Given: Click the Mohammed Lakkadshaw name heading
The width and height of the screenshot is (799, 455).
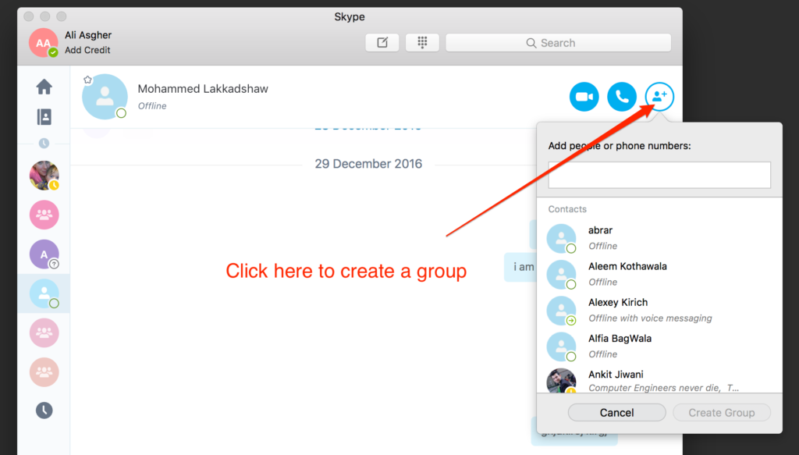Looking at the screenshot, I should click(203, 89).
